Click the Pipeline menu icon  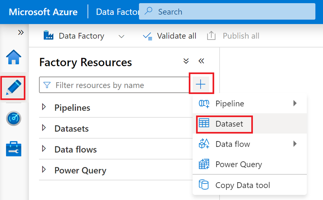pos(204,104)
